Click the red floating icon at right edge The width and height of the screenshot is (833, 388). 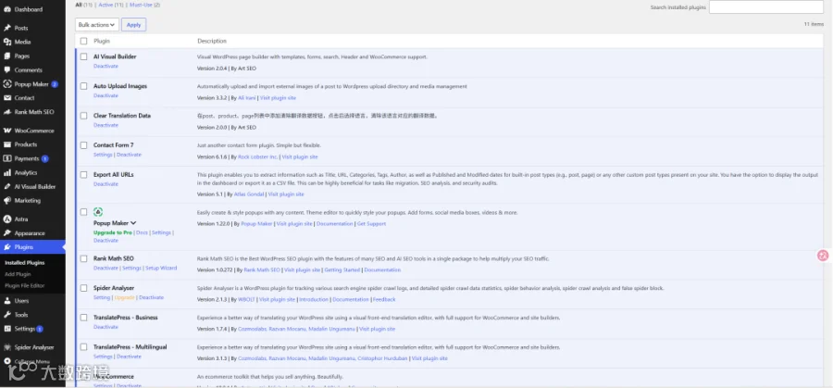click(x=823, y=256)
